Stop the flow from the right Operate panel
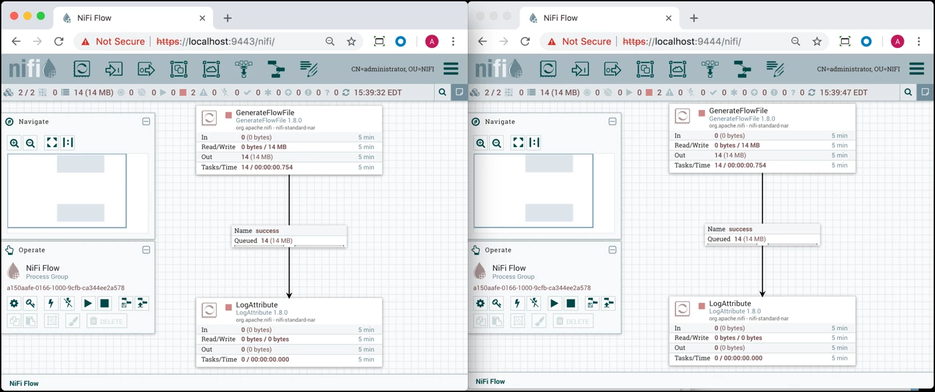This screenshot has height=392, width=935. [x=571, y=303]
